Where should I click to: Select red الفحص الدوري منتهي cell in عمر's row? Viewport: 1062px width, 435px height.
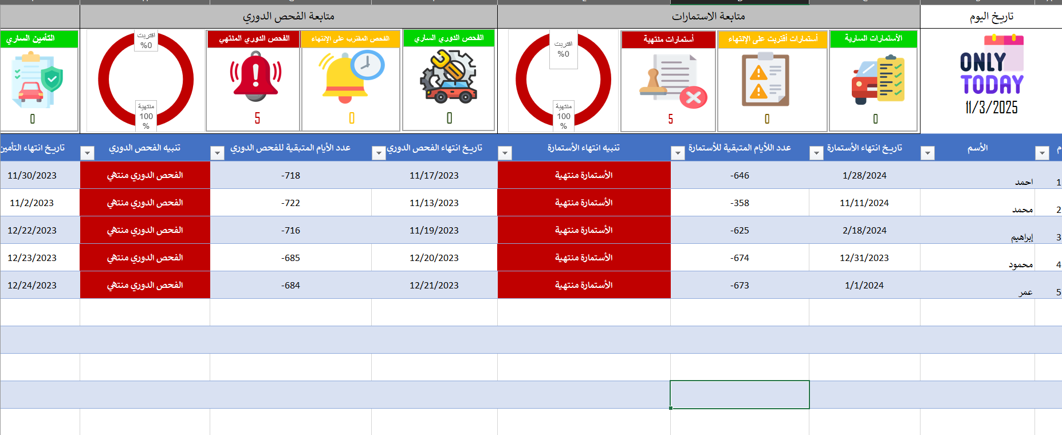(x=145, y=285)
